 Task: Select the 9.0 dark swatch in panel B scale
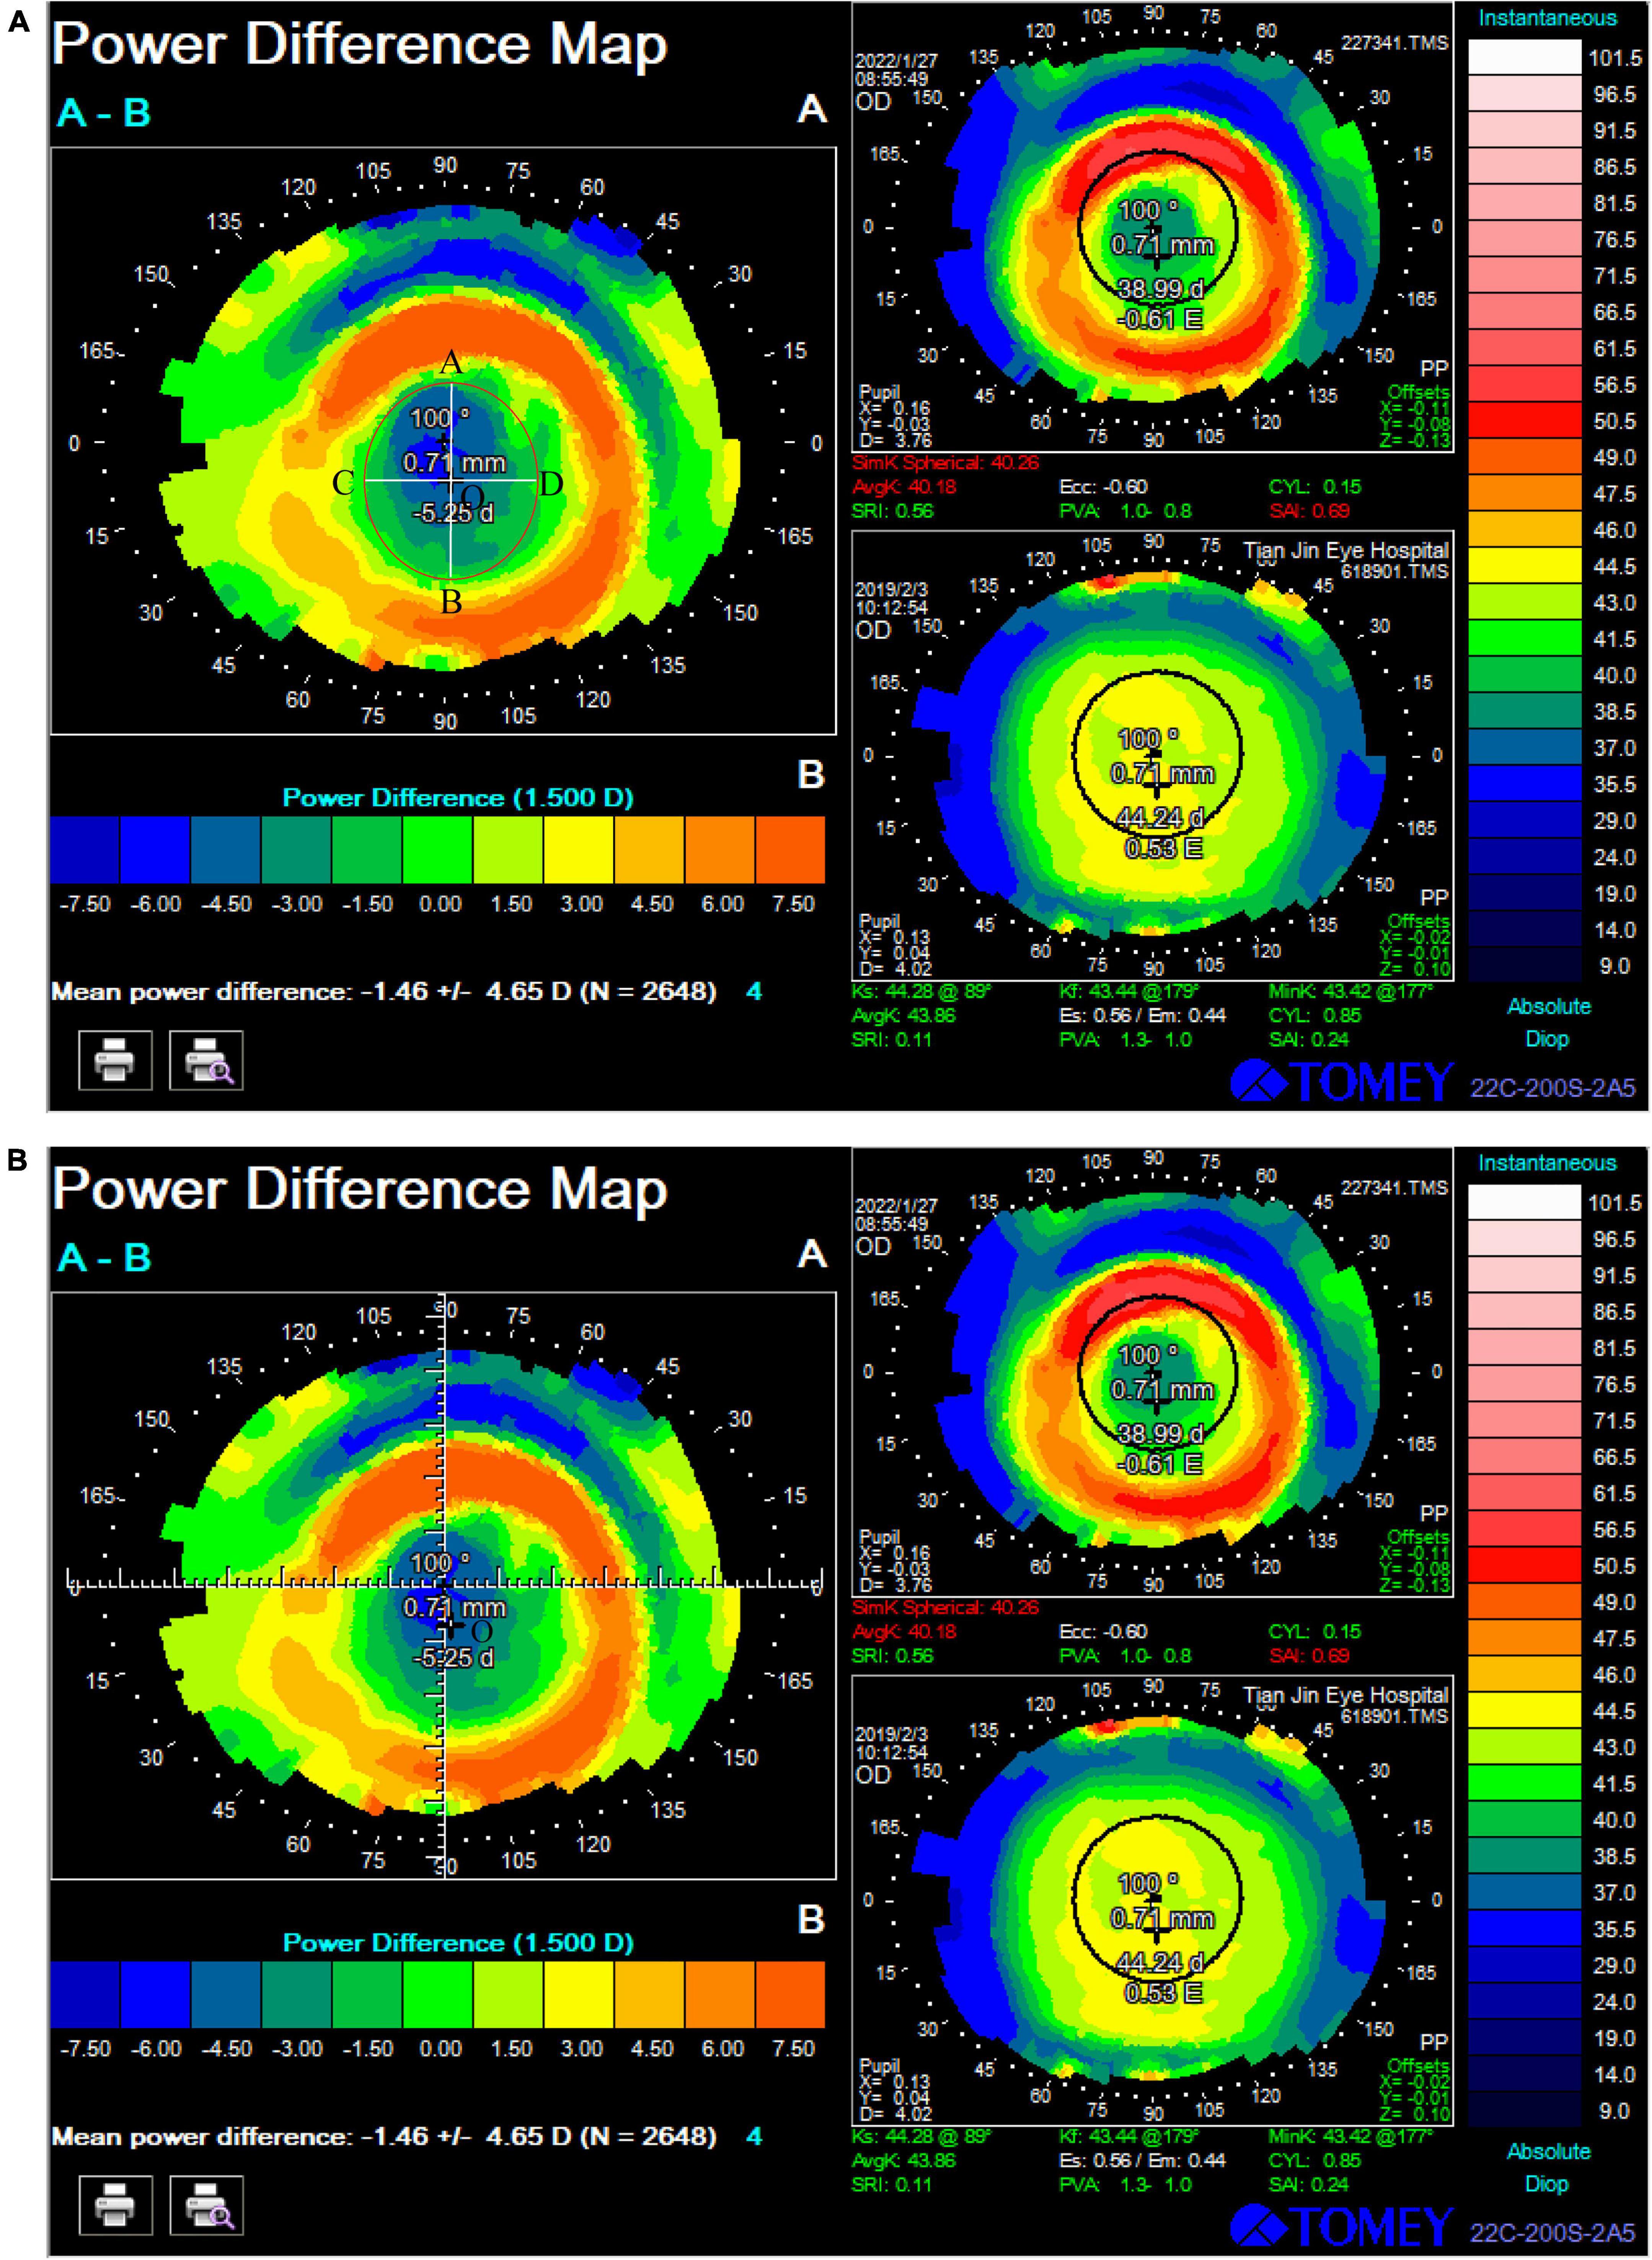click(1524, 2111)
